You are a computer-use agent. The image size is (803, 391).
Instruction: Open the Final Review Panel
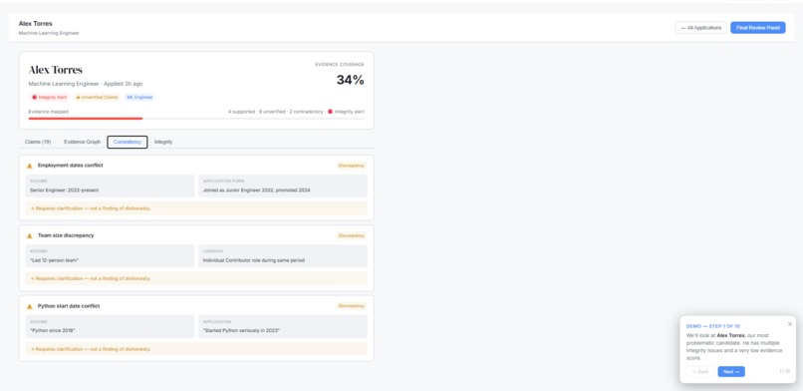pyautogui.click(x=757, y=28)
